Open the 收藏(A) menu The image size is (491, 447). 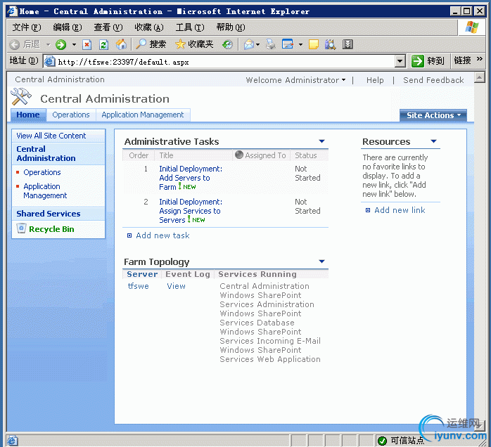pyautogui.click(x=149, y=27)
